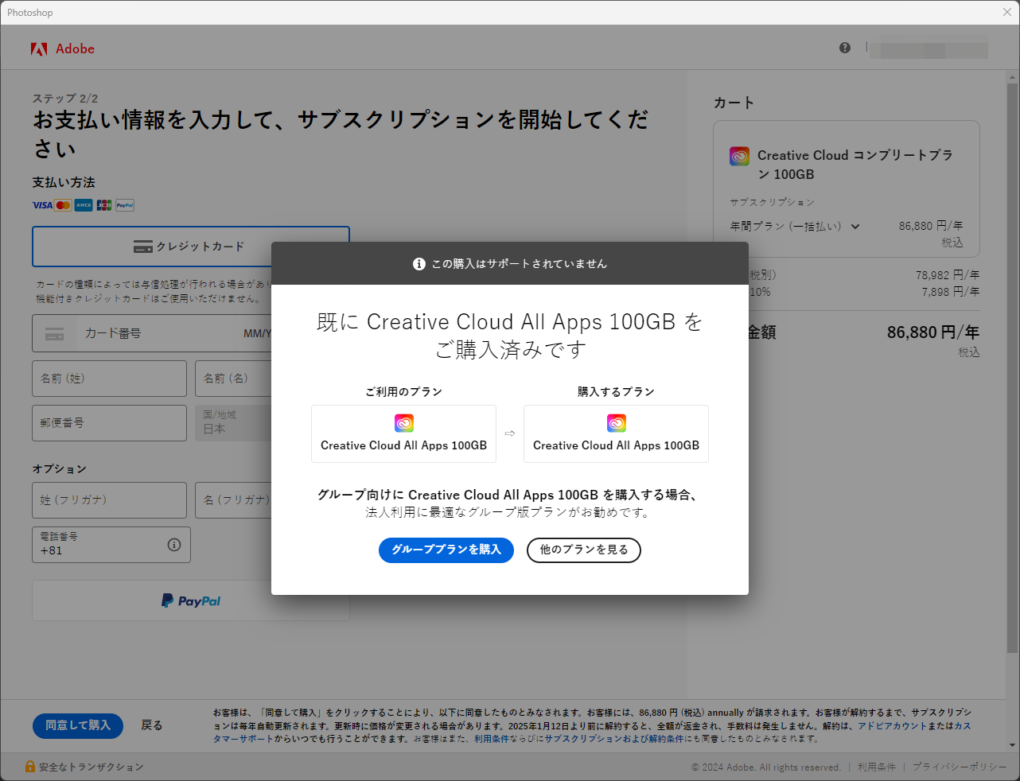
Task: Click the Mastercard logo
Action: pyautogui.click(x=63, y=205)
